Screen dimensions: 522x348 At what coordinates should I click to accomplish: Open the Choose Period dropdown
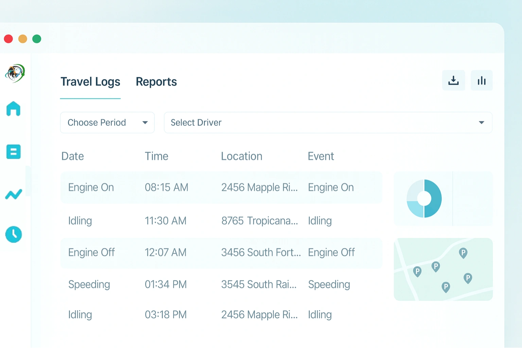107,122
